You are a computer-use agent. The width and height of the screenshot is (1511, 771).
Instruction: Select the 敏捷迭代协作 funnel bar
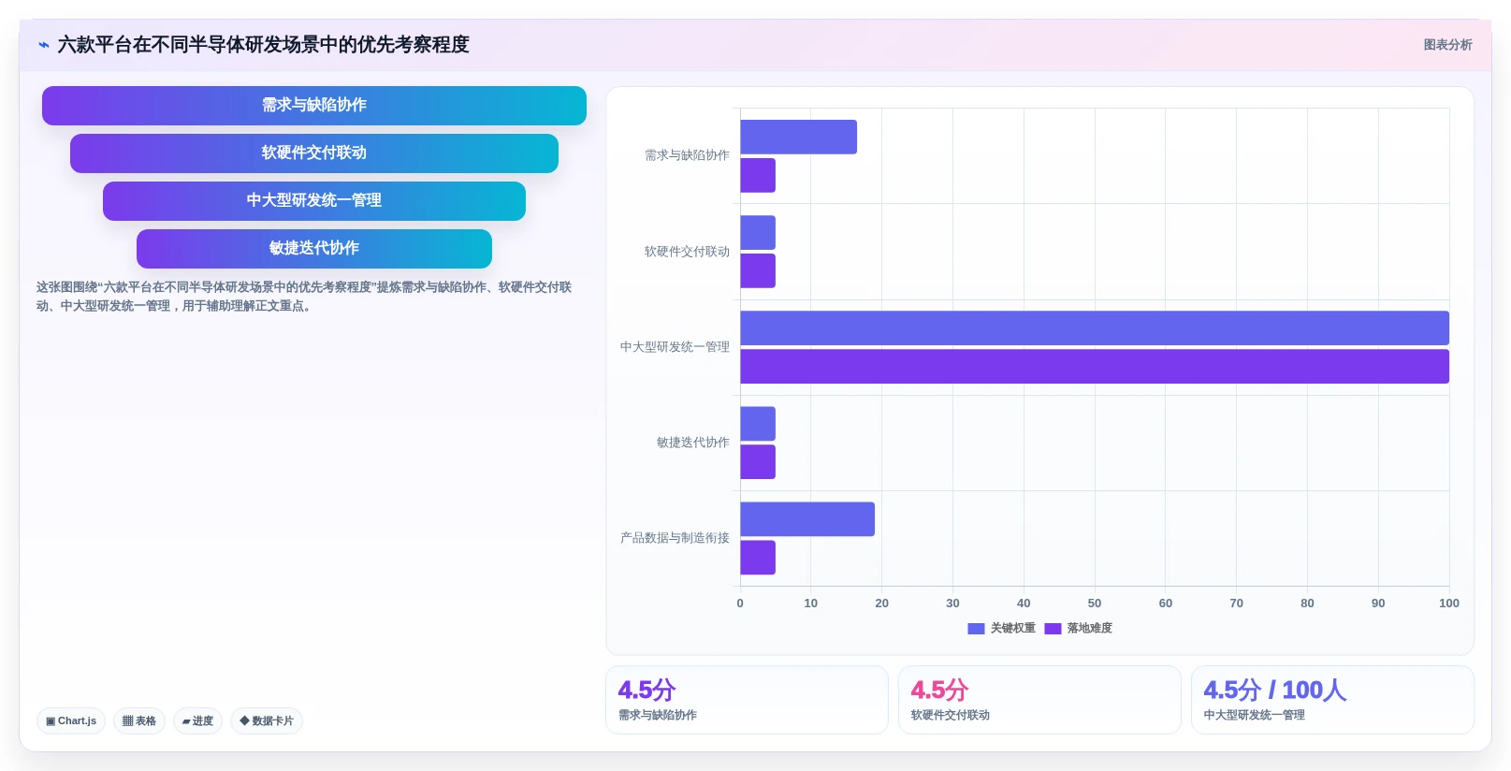coord(314,249)
